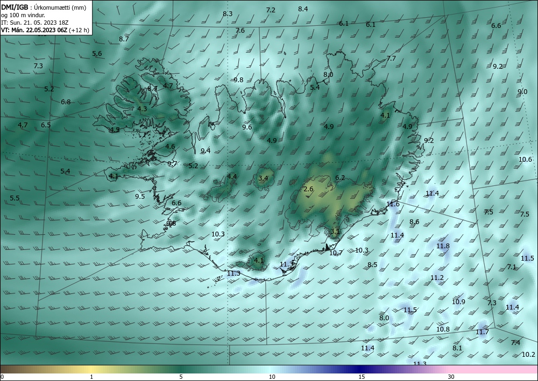Image resolution: width=538 pixels, height=381 pixels.
Task: Click the map value '5.6'
Action: pos(97,53)
